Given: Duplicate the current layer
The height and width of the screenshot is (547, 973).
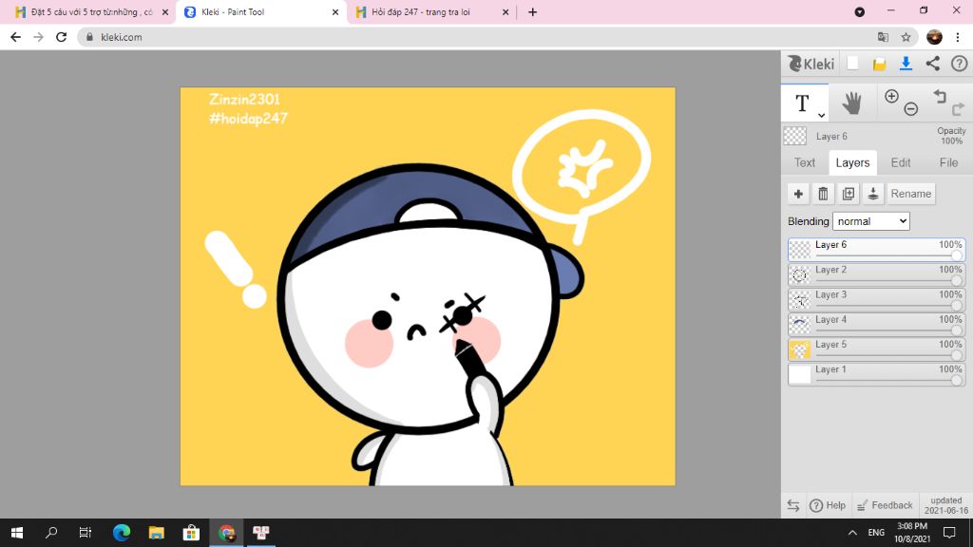Looking at the screenshot, I should coord(848,194).
